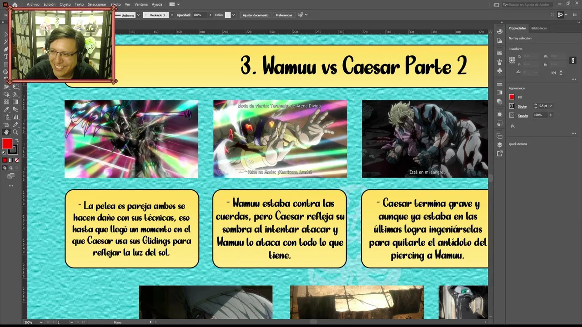Viewport: 582px width, 327px height.
Task: Open the Color panel palette icon
Action: (500, 31)
